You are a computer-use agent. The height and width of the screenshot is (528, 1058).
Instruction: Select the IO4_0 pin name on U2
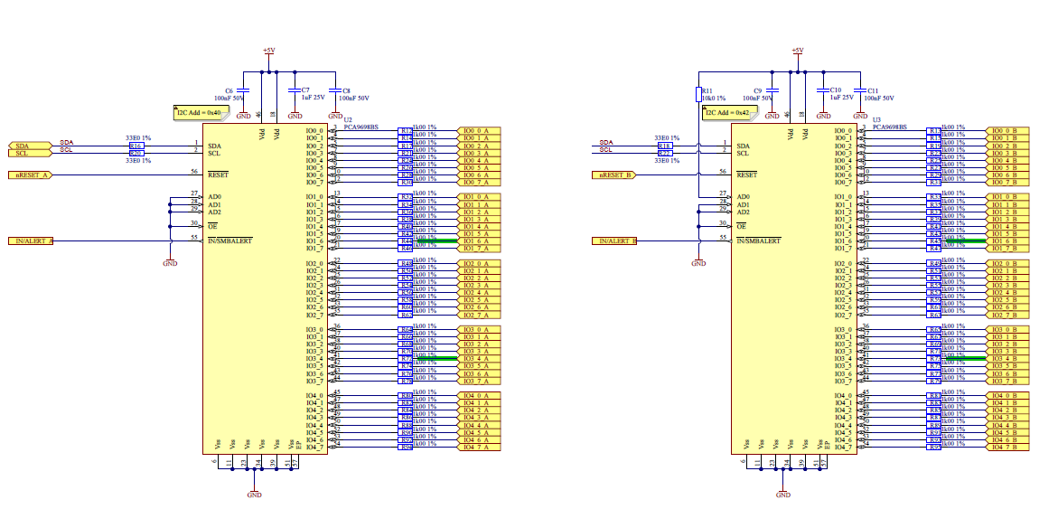click(314, 396)
